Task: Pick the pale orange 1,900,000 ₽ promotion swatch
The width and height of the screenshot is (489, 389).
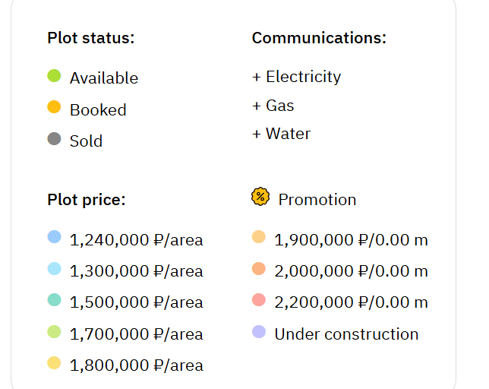Action: [258, 237]
